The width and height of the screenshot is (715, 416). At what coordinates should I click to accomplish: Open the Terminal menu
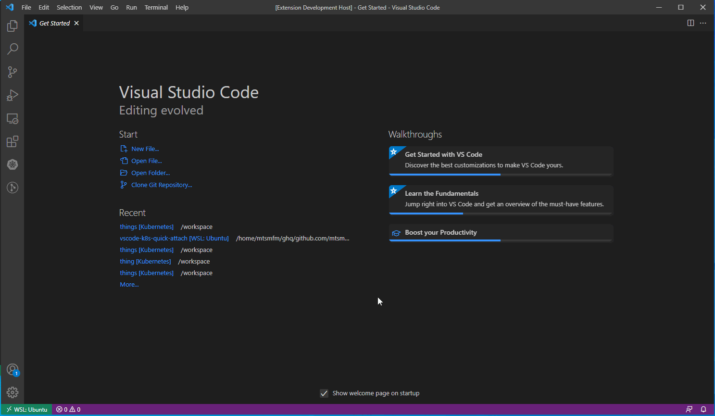point(156,7)
